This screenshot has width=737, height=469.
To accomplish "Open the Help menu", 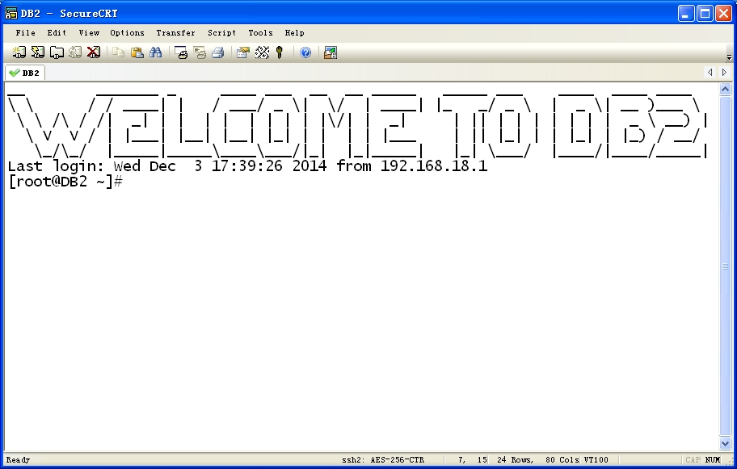I will click(294, 33).
